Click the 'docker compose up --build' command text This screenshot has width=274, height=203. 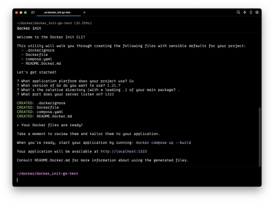[163, 143]
